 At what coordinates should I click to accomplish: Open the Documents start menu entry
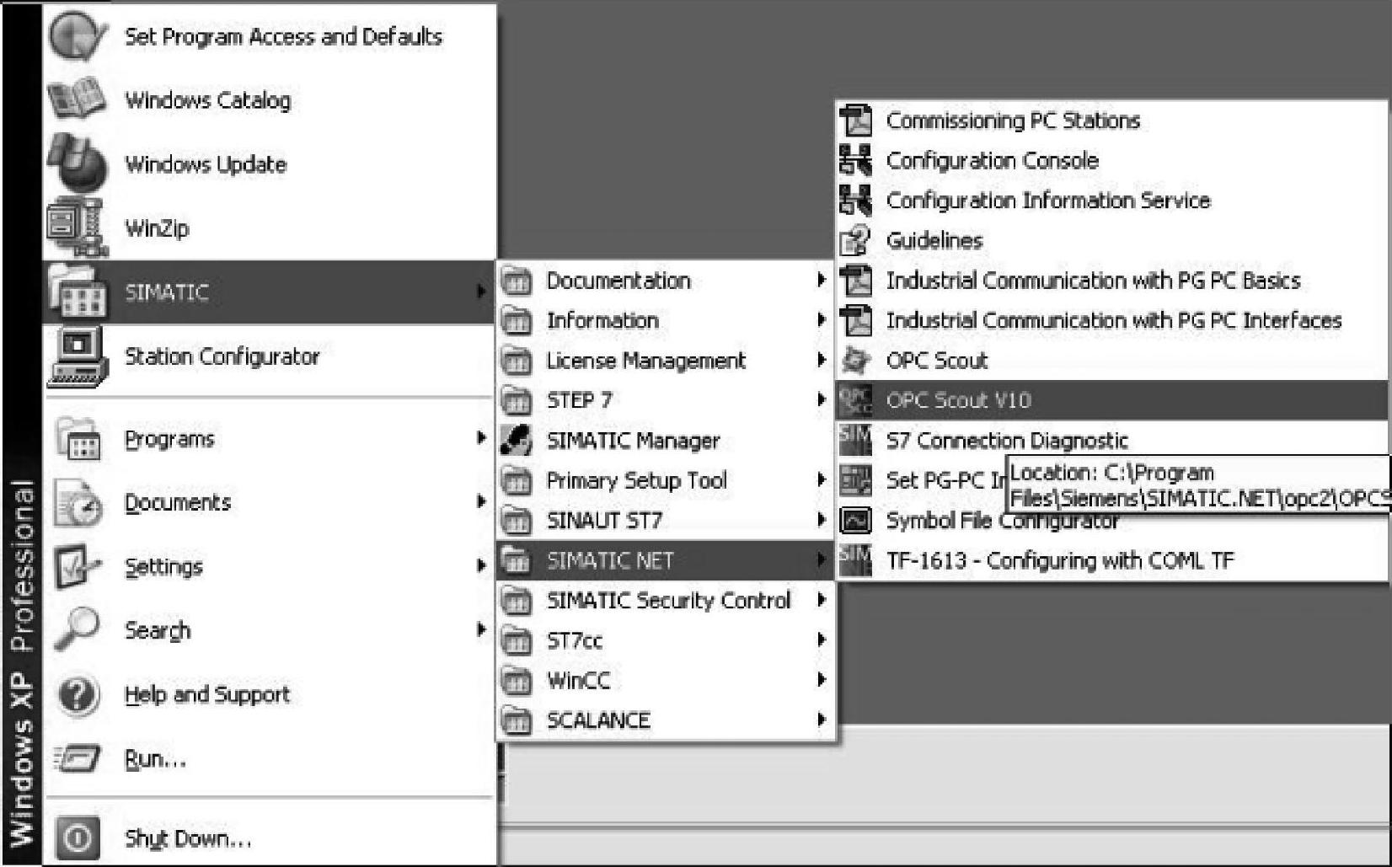point(269,503)
